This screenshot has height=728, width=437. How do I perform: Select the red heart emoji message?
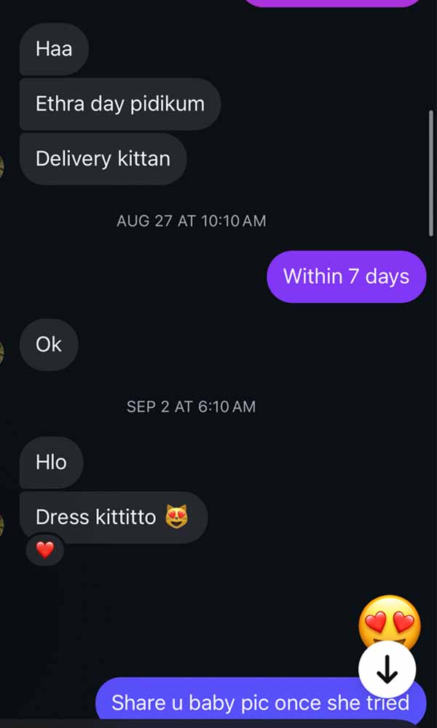[44, 550]
